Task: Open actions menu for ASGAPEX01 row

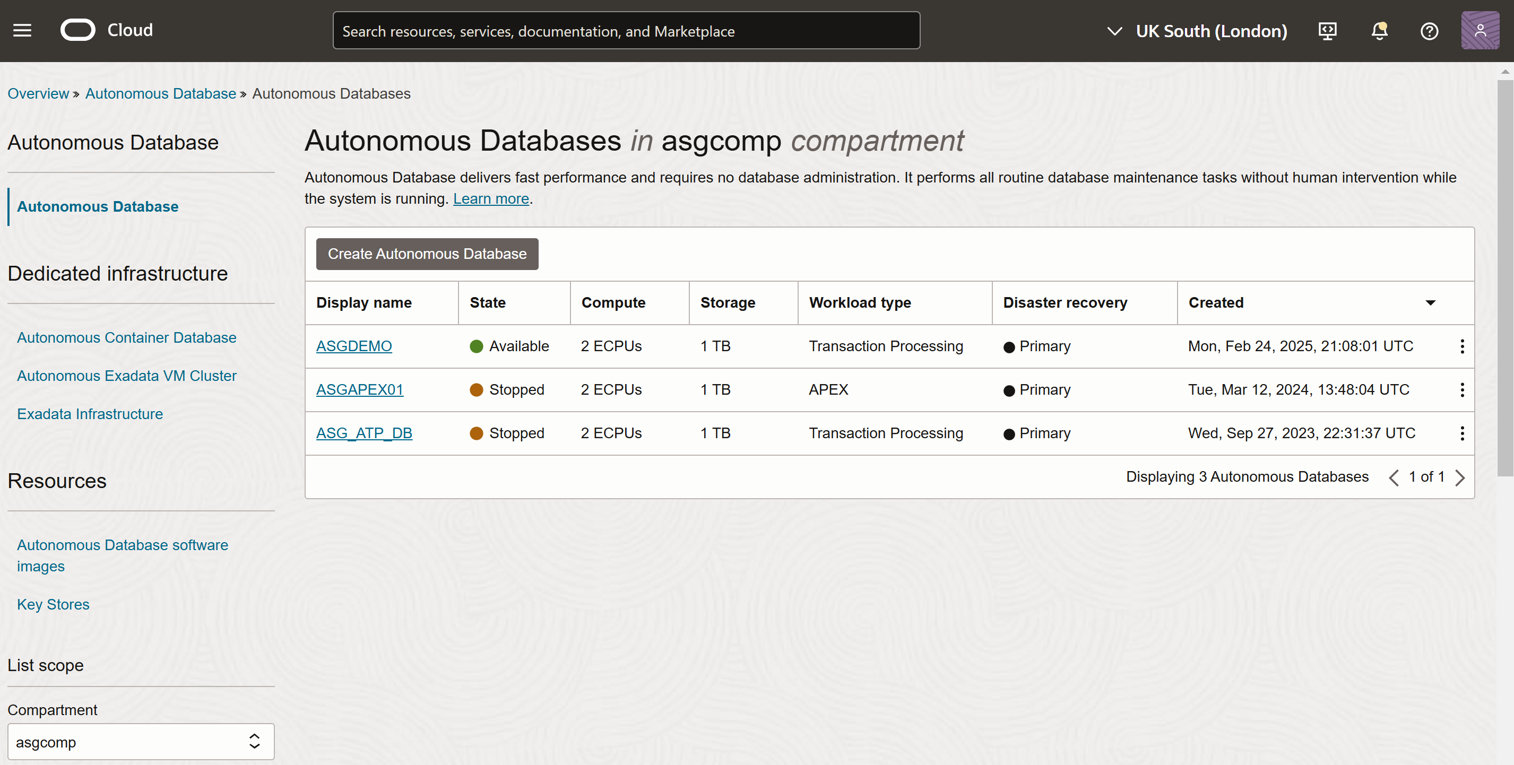Action: coord(1463,389)
